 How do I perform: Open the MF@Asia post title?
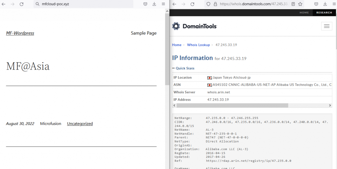[x=28, y=66]
